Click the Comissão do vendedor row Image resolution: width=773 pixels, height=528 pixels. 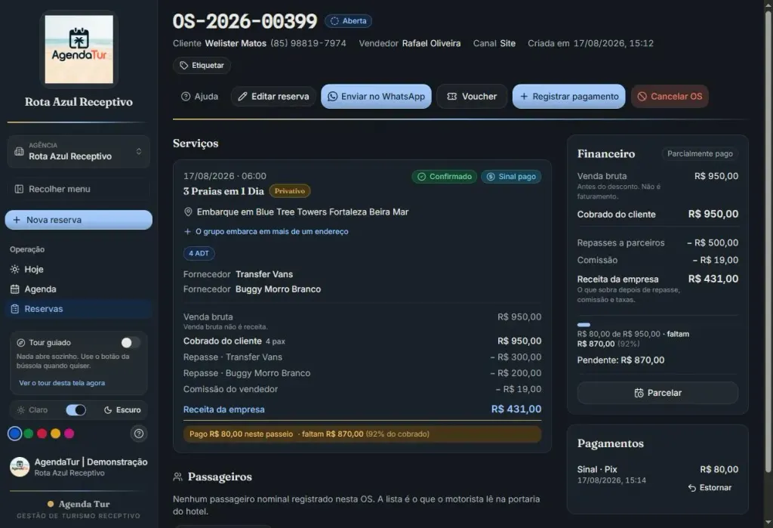[x=362, y=389]
